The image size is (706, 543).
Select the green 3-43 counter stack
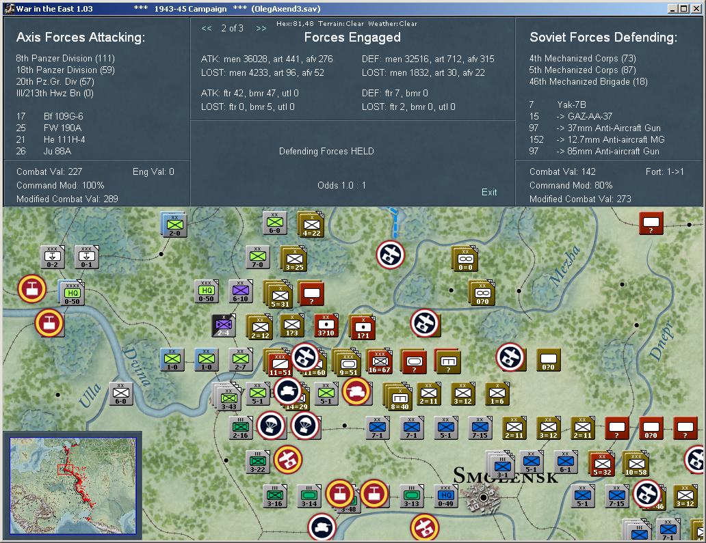[228, 398]
